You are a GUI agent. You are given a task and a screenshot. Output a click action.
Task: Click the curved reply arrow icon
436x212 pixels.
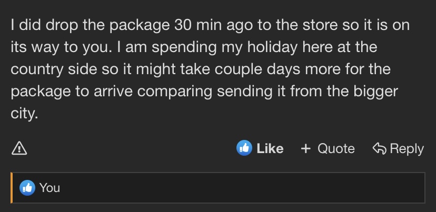pos(379,149)
